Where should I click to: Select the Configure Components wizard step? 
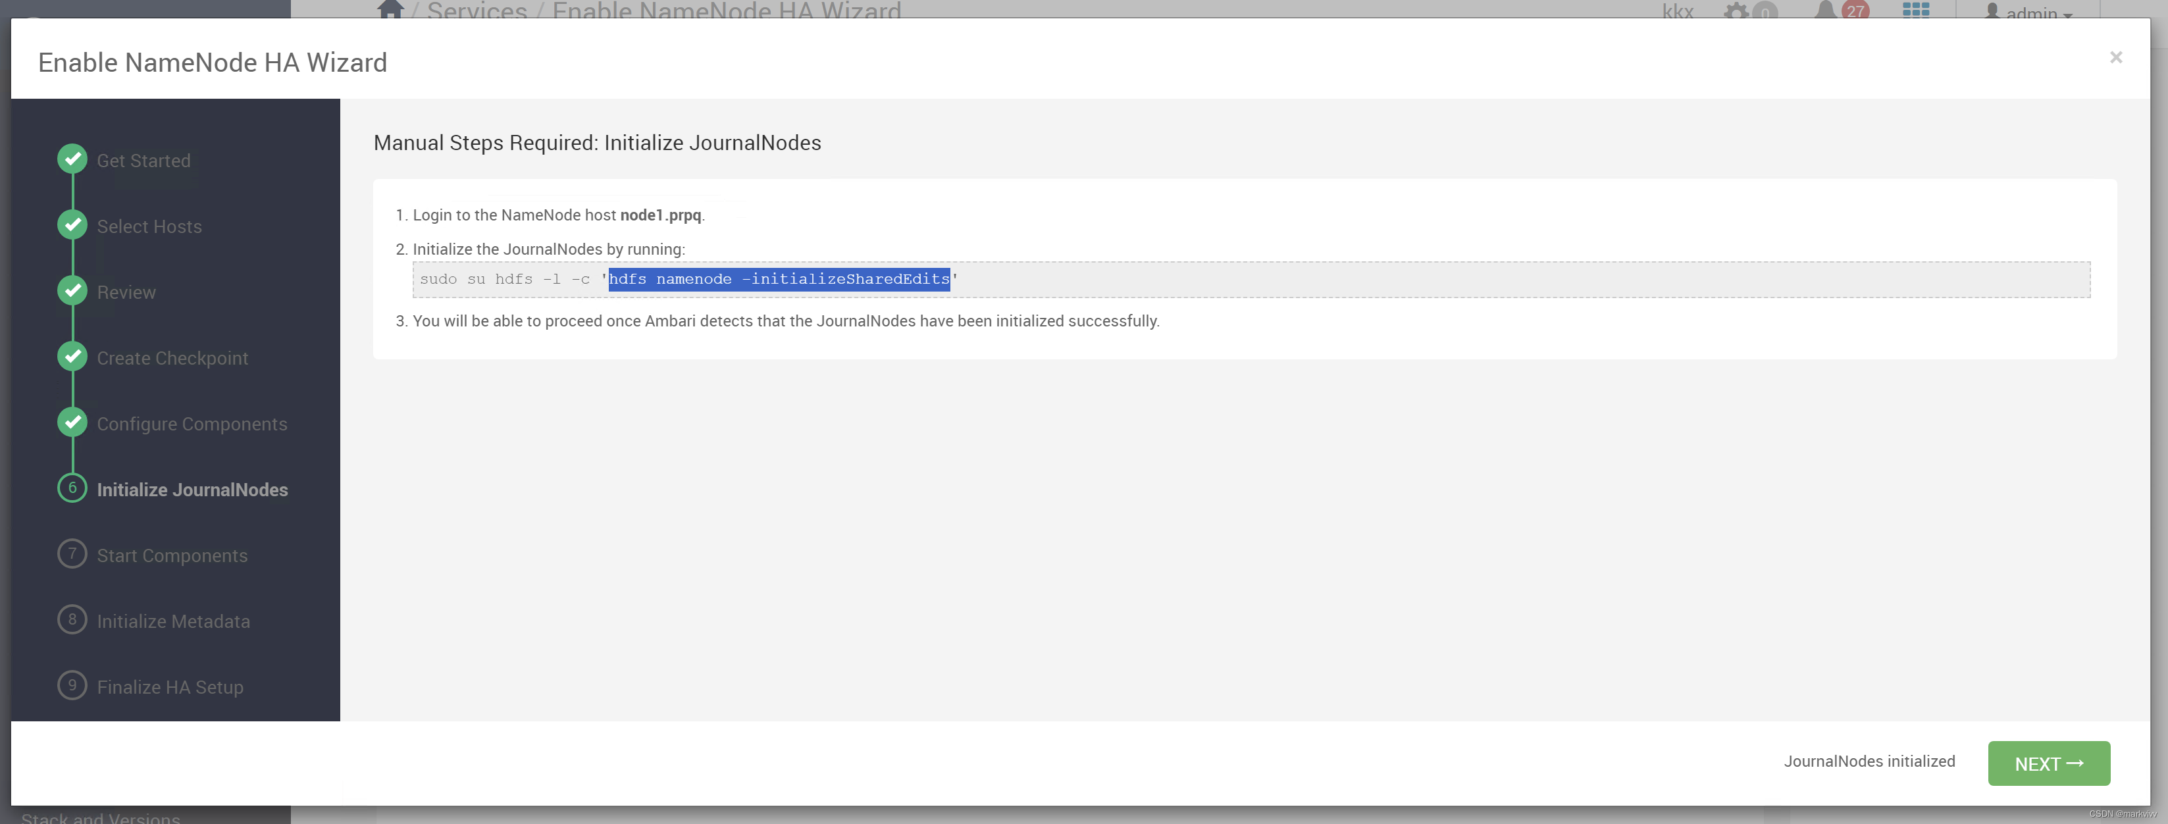click(x=192, y=425)
